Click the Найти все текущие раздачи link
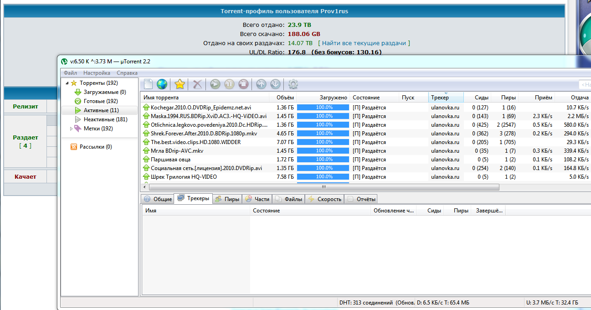This screenshot has width=591, height=310. (364, 43)
